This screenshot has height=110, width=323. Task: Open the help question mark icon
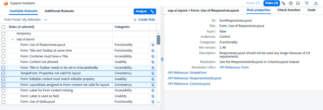click(291, 3)
